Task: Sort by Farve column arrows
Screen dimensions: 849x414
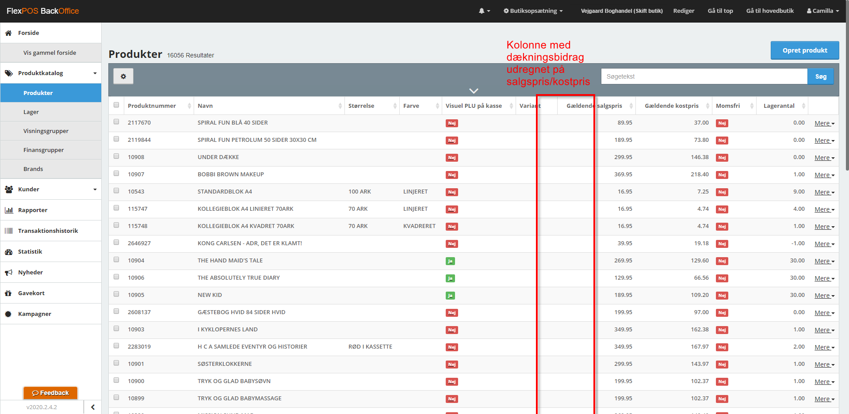Action: click(437, 106)
